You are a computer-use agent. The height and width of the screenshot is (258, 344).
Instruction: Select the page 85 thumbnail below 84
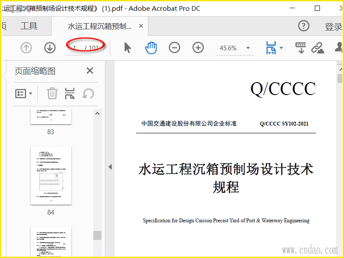51,242
